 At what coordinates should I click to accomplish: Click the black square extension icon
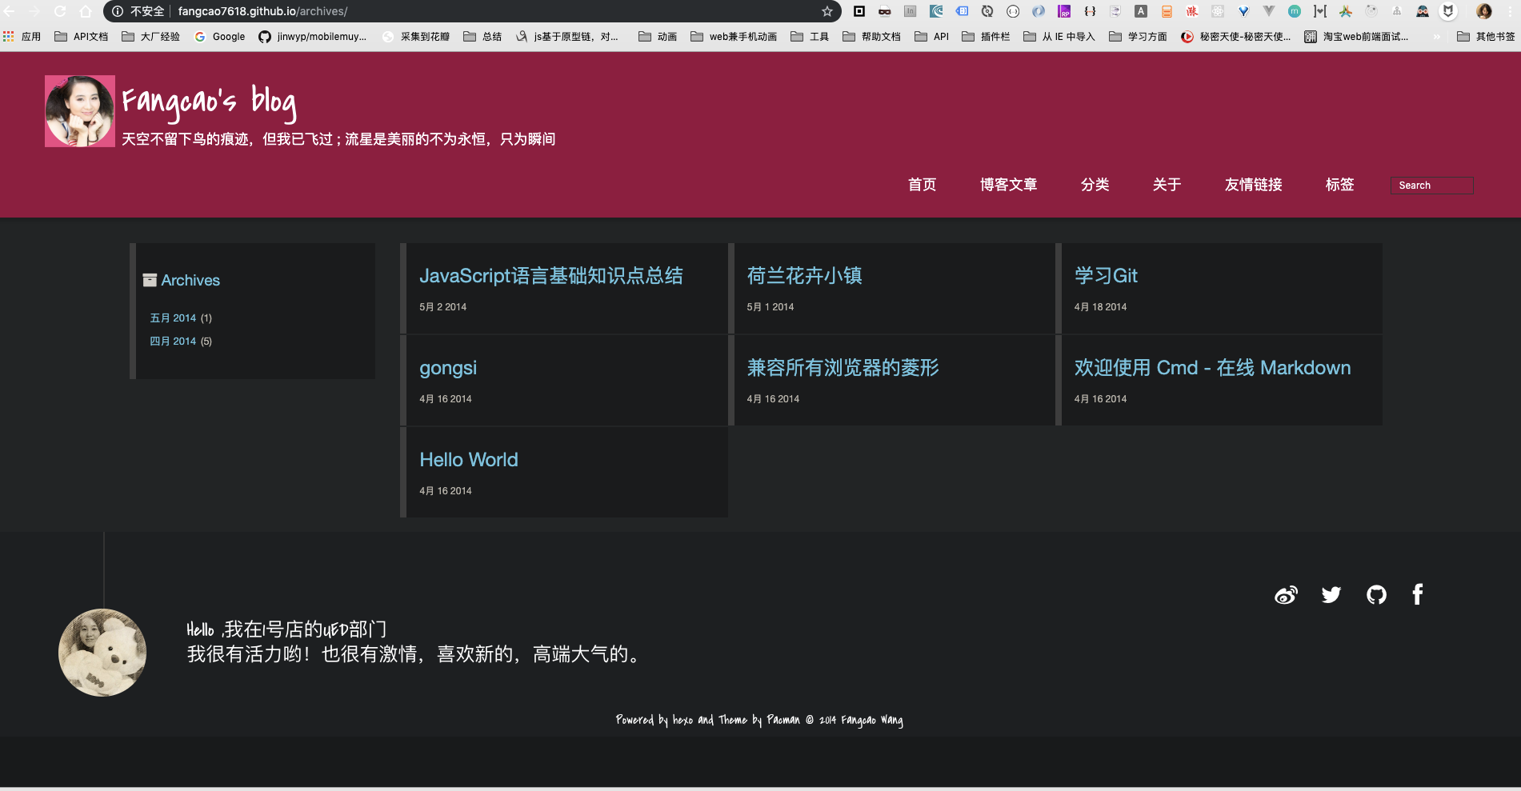pos(859,11)
